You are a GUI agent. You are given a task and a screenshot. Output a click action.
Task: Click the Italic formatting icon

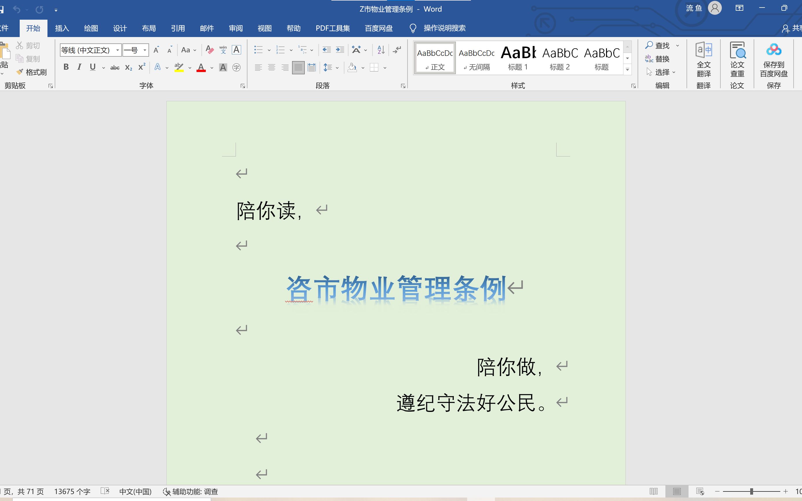(79, 67)
